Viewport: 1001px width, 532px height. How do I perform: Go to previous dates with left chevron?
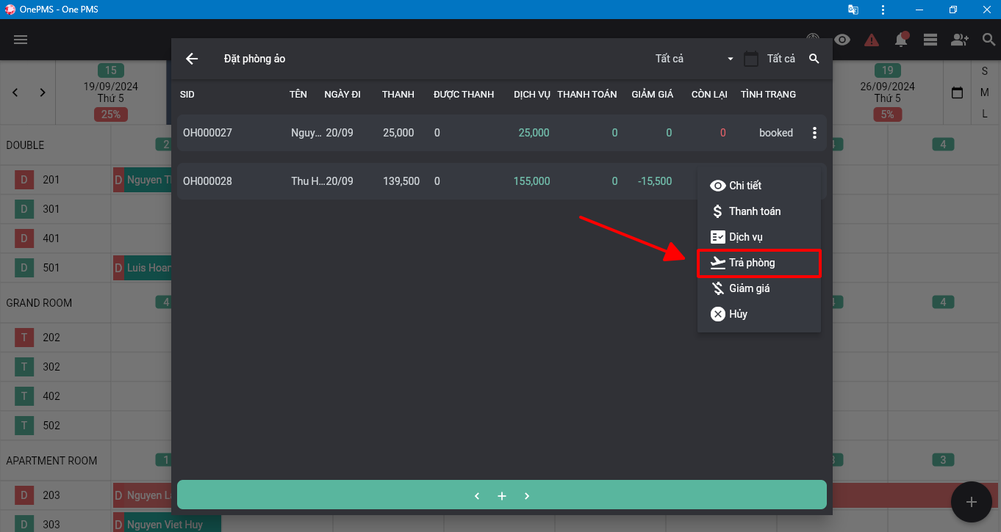click(15, 92)
